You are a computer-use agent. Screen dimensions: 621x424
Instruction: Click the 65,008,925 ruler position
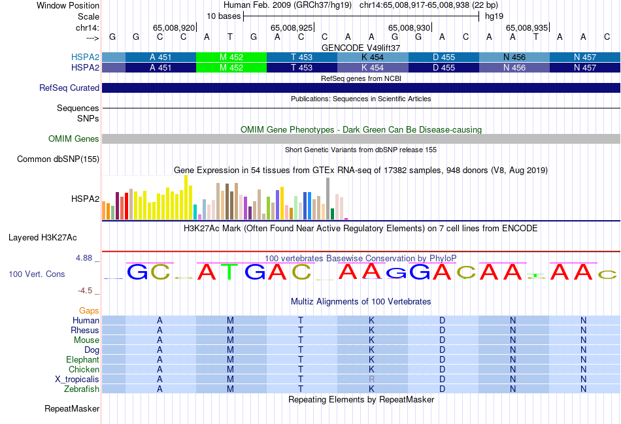point(292,27)
